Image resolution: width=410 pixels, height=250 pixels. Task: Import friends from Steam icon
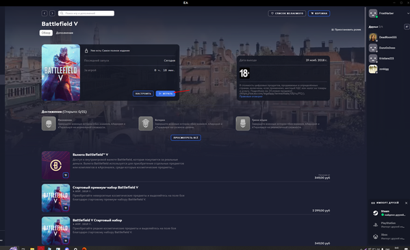[x=375, y=213]
